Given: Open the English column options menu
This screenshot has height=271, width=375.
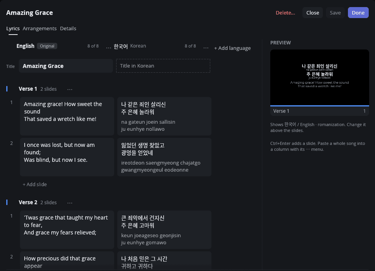Looking at the screenshot, I should (x=108, y=48).
